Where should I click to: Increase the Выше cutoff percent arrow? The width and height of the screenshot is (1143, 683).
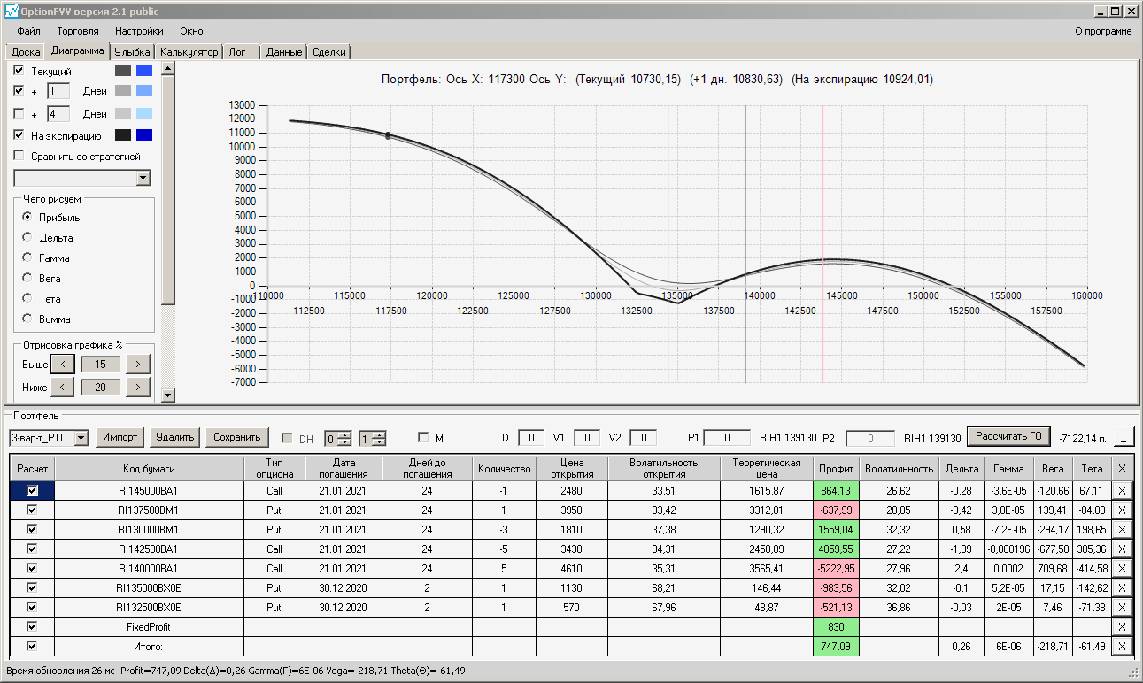pyautogui.click(x=137, y=364)
